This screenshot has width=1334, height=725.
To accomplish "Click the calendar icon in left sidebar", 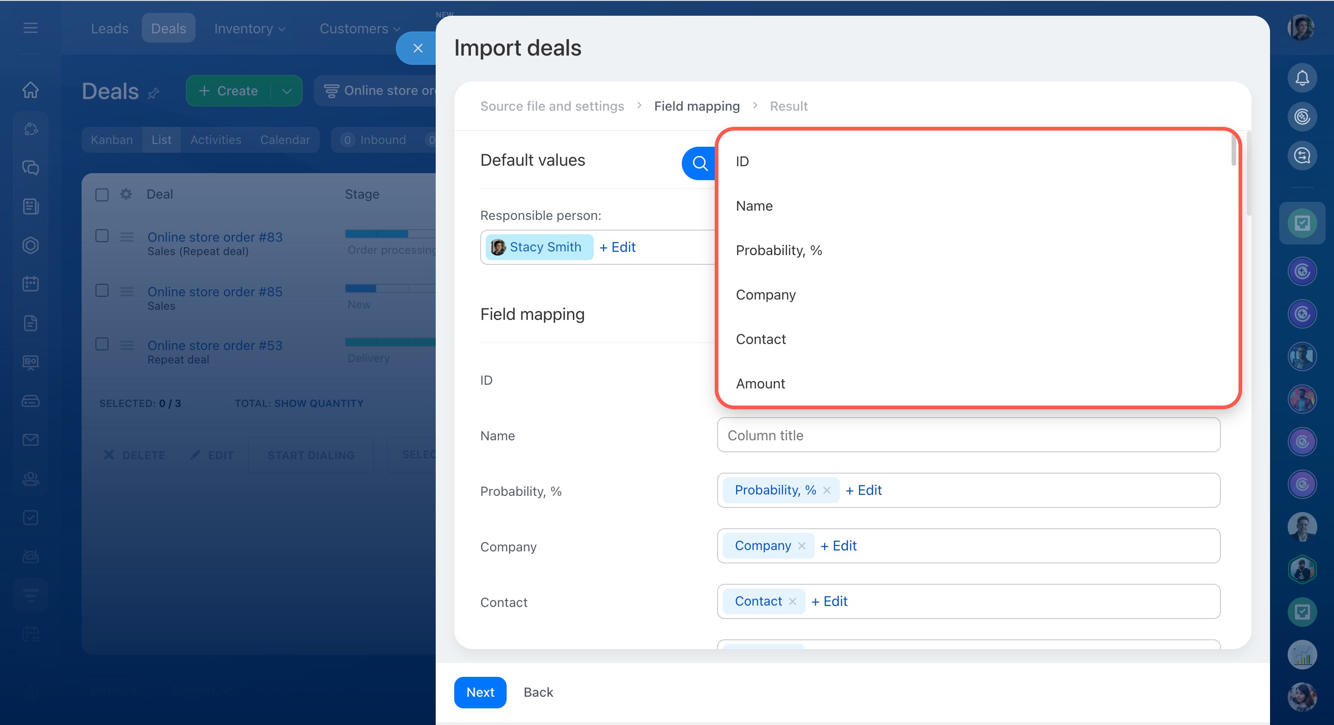I will pos(31,284).
